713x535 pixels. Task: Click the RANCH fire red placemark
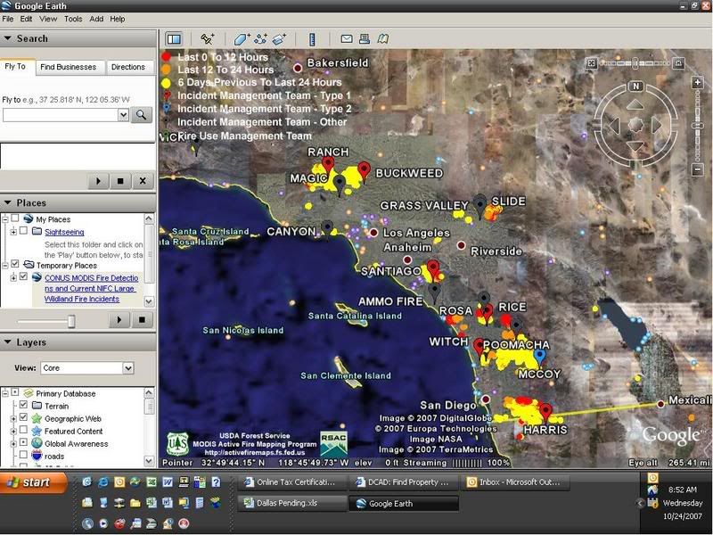(328, 165)
